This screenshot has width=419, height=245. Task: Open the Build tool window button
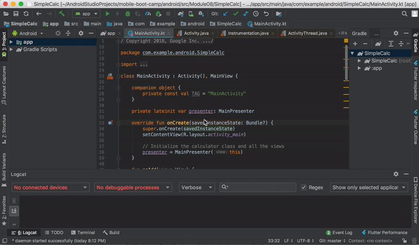(x=112, y=232)
